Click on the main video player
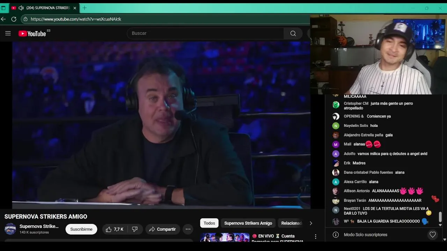447x251 pixels. tap(161, 125)
